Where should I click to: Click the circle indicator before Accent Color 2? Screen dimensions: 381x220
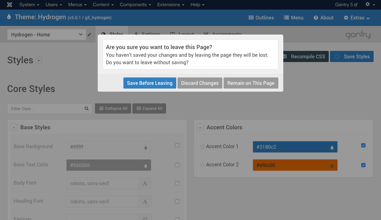202,165
